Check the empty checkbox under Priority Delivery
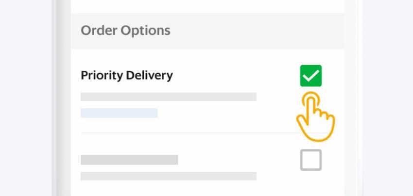Screen dimensions: 413x196 point(311,160)
